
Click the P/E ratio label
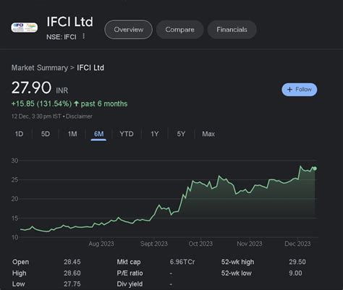(x=130, y=273)
